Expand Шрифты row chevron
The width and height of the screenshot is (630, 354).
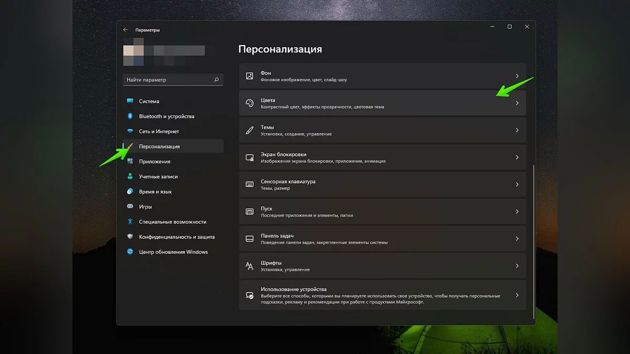(x=517, y=266)
